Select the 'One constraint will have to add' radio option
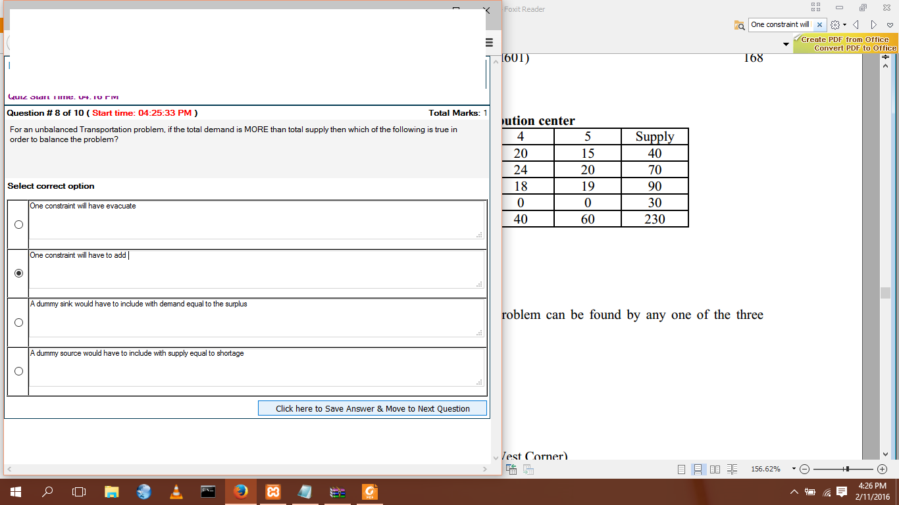The width and height of the screenshot is (899, 505). coord(18,273)
